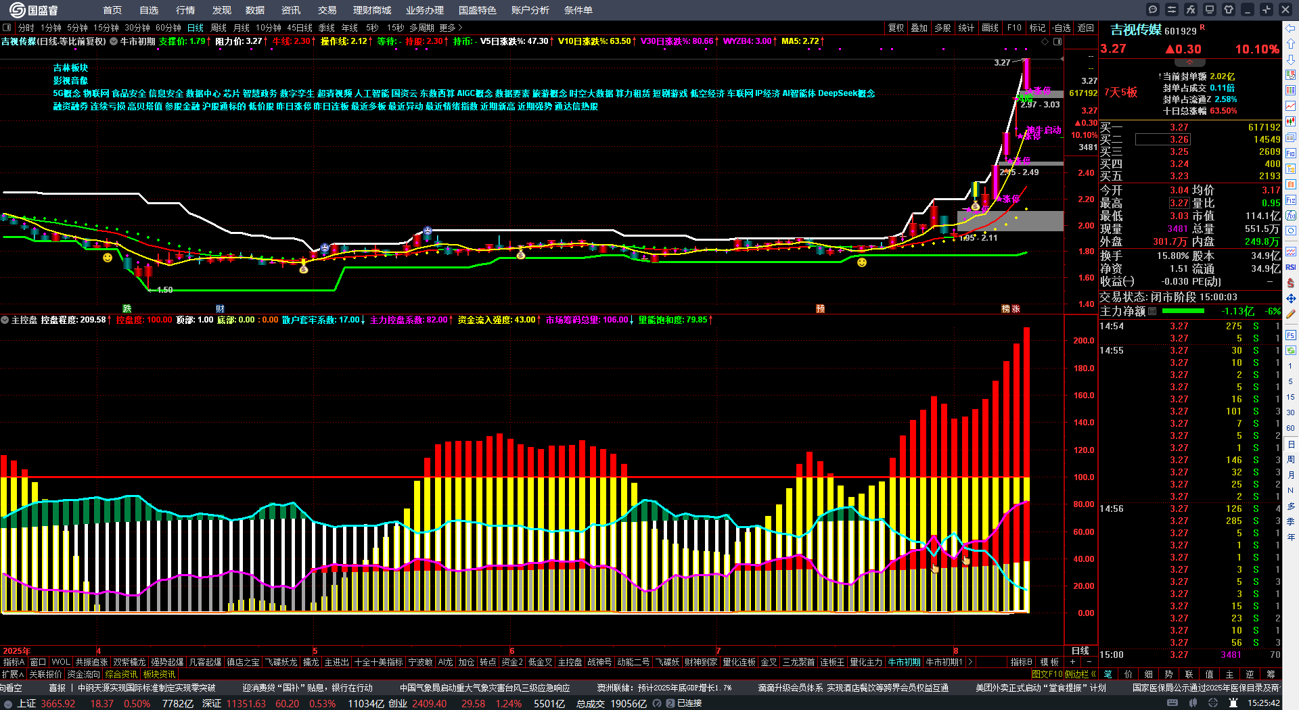Select the 周线 period
This screenshot has width=1299, height=710.
[219, 28]
